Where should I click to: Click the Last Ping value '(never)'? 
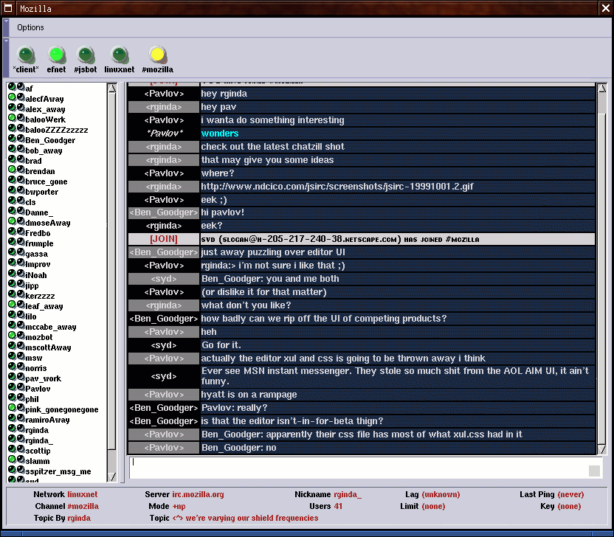click(x=571, y=494)
